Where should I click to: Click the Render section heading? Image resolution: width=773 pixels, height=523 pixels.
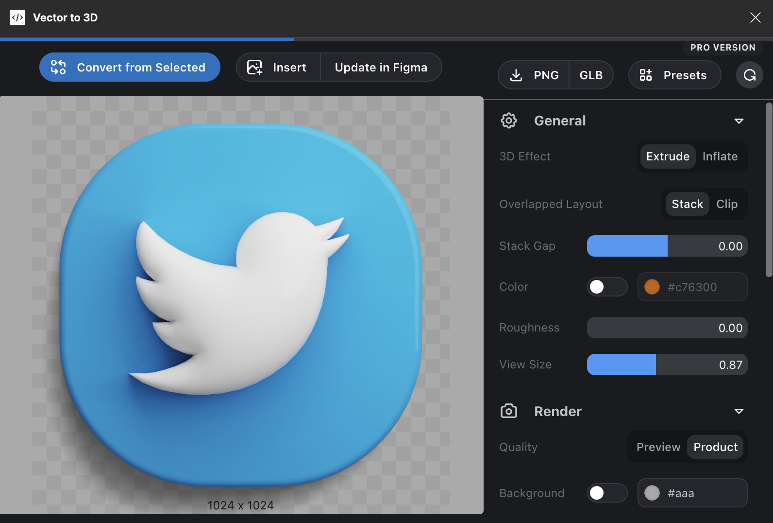tap(558, 411)
